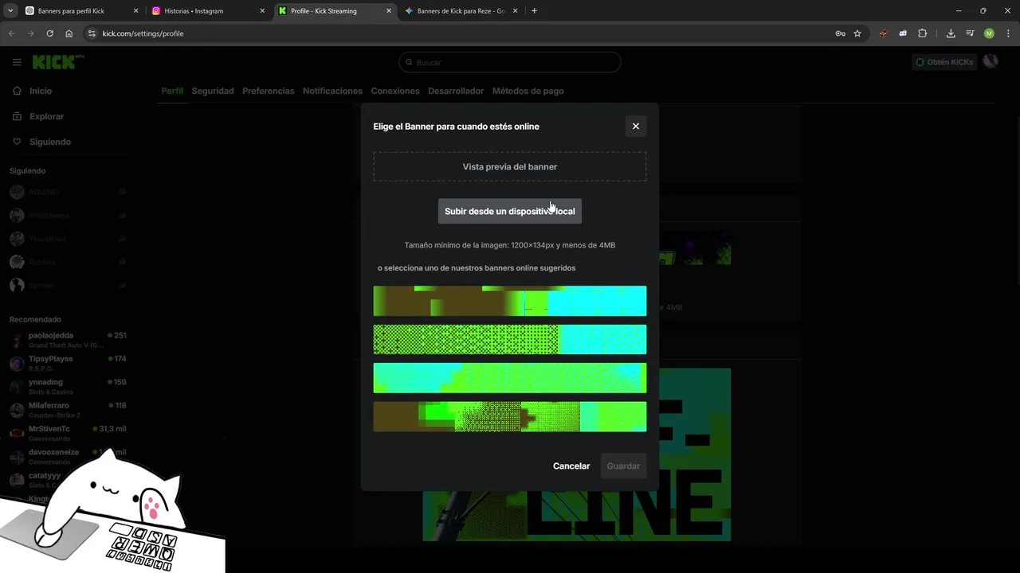Switch to the Seguridad tab
The width and height of the screenshot is (1020, 573).
[x=213, y=91]
